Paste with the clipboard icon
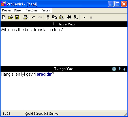The image size is (128, 117). [61, 17]
